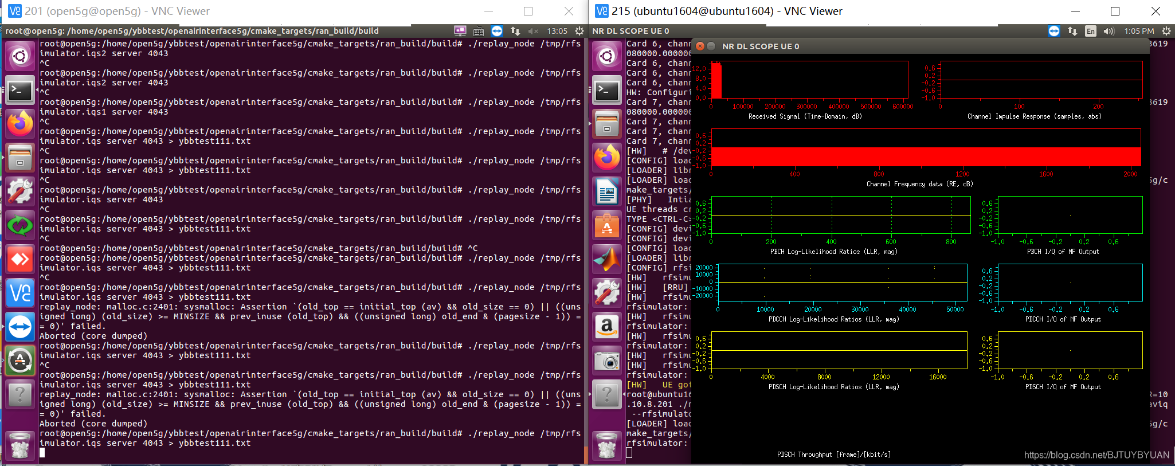This screenshot has width=1175, height=466.
Task: Open System Settings in right dock
Action: (x=607, y=293)
